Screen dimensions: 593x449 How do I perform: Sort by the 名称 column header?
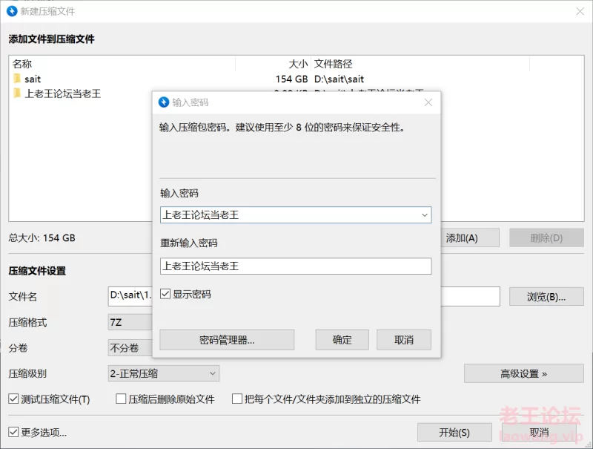pyautogui.click(x=22, y=64)
